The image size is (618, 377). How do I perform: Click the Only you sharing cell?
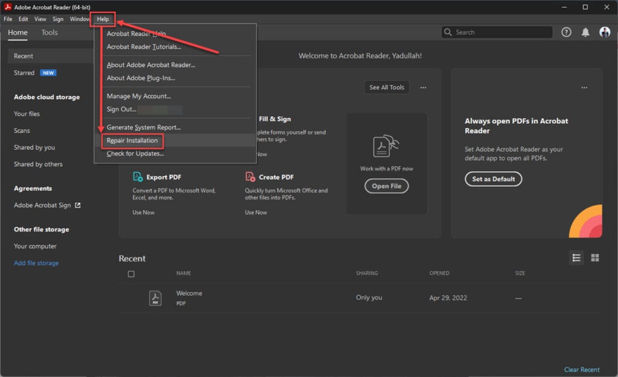369,298
